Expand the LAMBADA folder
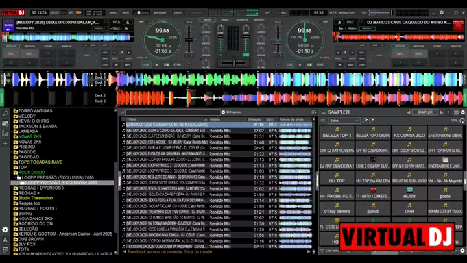The image size is (467, 263). click(x=12, y=131)
